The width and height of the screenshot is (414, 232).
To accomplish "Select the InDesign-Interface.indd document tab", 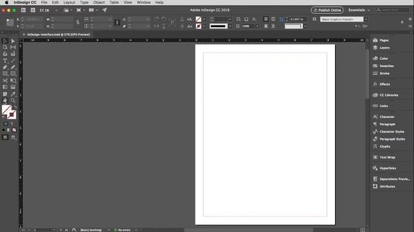I will click(58, 34).
